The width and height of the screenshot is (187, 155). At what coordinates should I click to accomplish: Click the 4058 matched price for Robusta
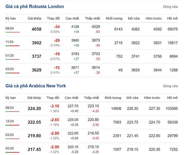coord(37,29)
